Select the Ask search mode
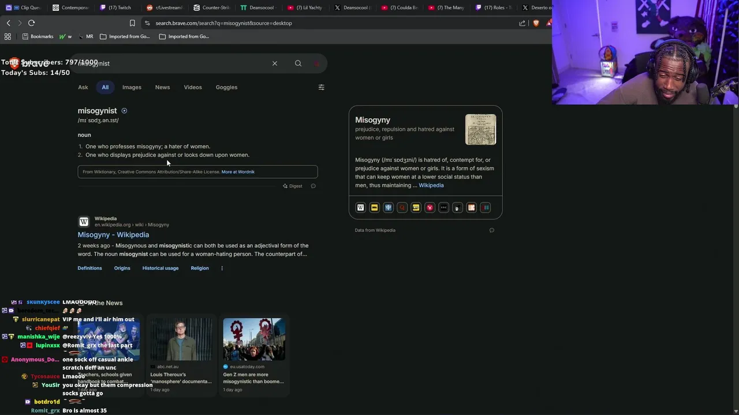This screenshot has width=739, height=415. pos(83,87)
